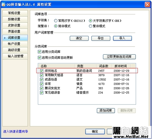Image resolution: width=152 pixels, height=139 pixels.
Task: Select the 常用汉字 (GB2312) radio button
Action: (56, 21)
